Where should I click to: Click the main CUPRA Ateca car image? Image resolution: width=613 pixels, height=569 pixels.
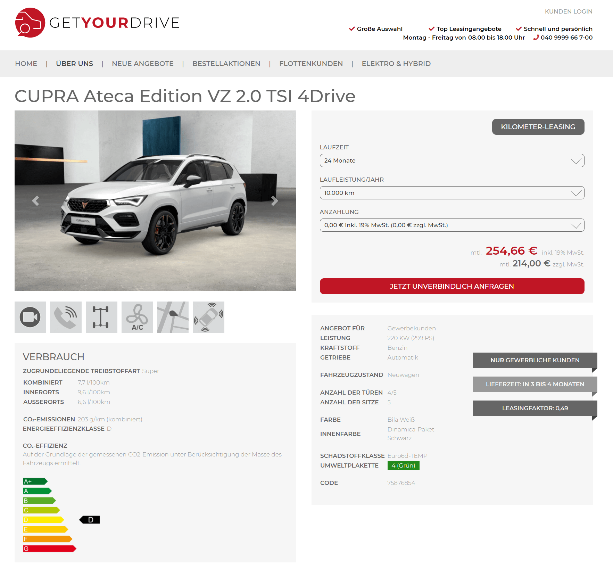click(155, 201)
